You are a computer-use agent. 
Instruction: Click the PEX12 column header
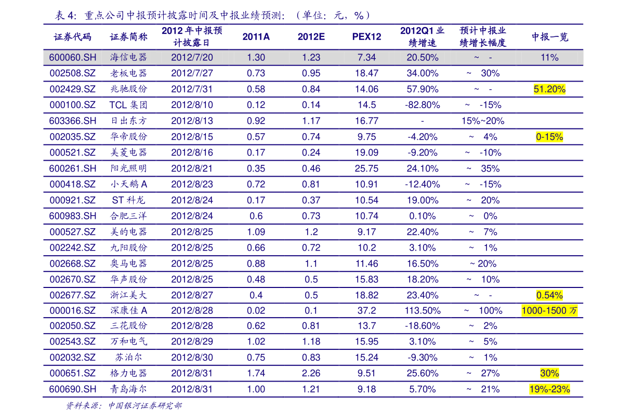(366, 37)
